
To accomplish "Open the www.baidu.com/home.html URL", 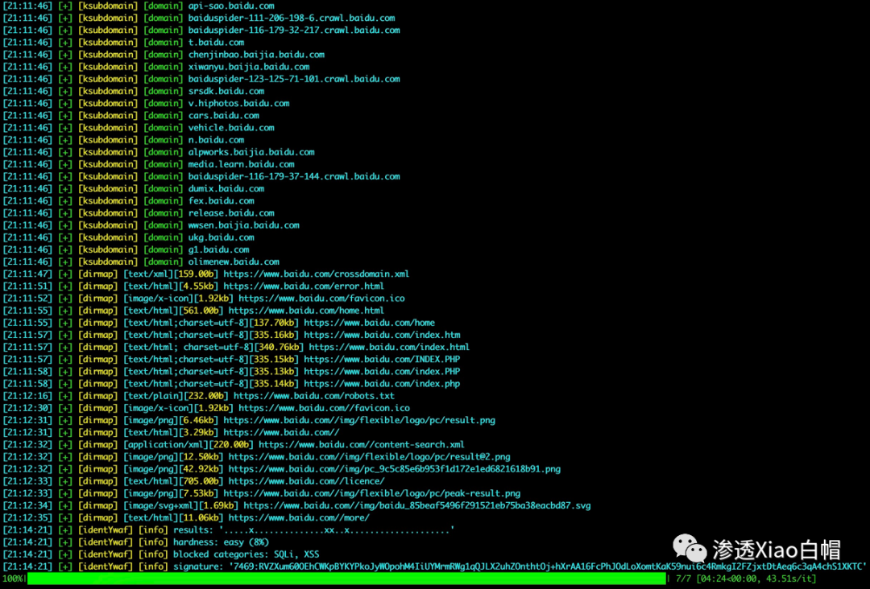I will pyautogui.click(x=306, y=311).
